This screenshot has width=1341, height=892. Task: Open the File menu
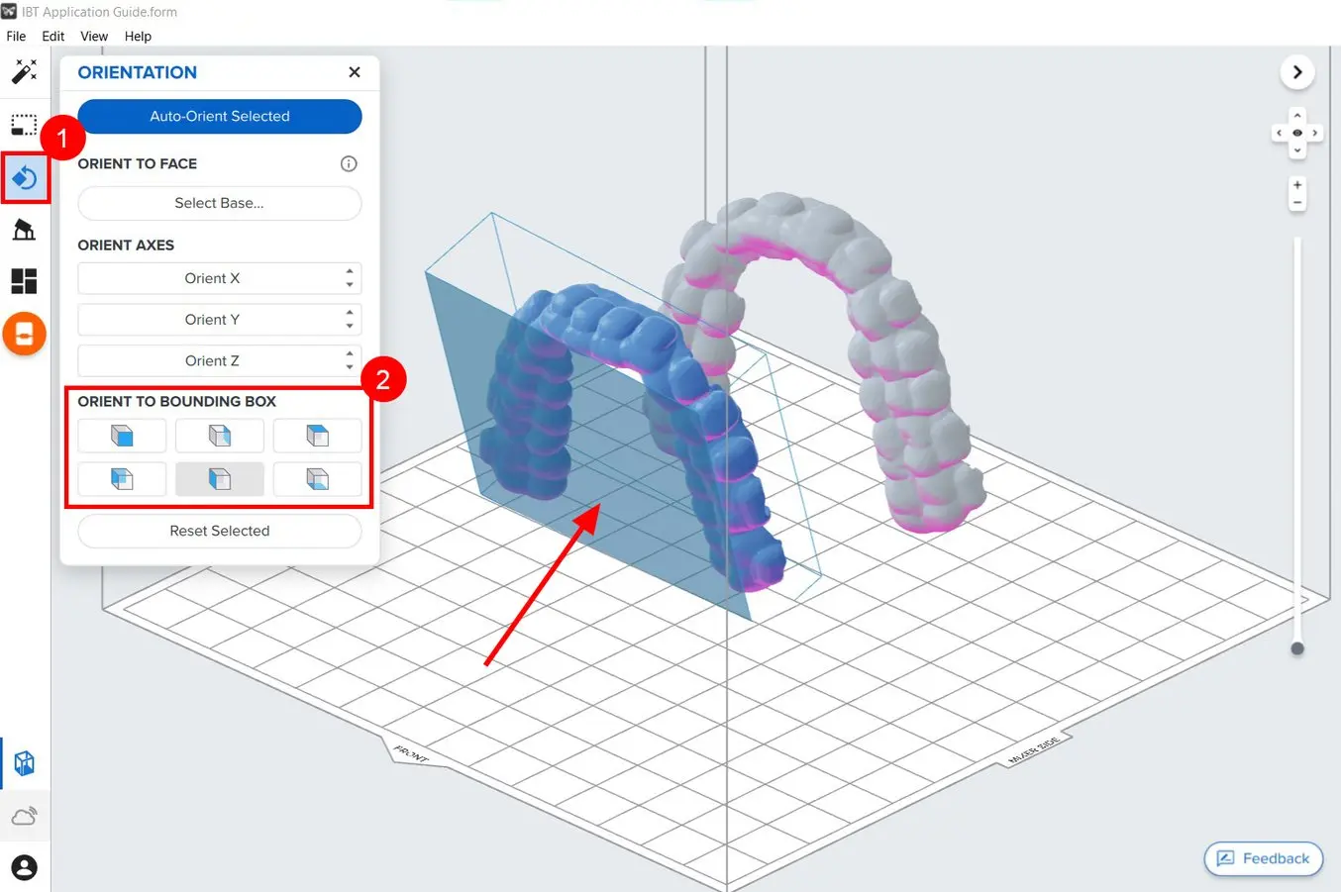coord(16,36)
